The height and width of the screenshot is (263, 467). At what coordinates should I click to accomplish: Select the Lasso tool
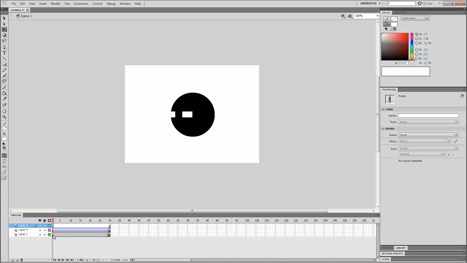pyautogui.click(x=4, y=41)
